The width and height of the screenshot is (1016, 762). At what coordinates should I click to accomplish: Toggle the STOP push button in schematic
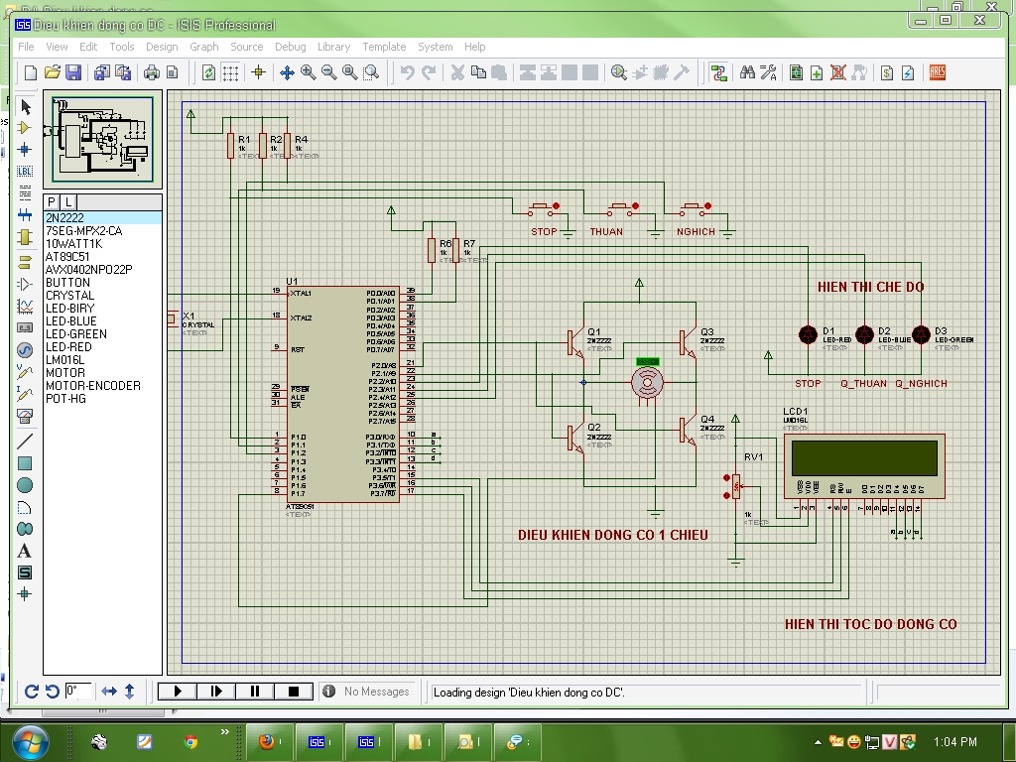543,208
